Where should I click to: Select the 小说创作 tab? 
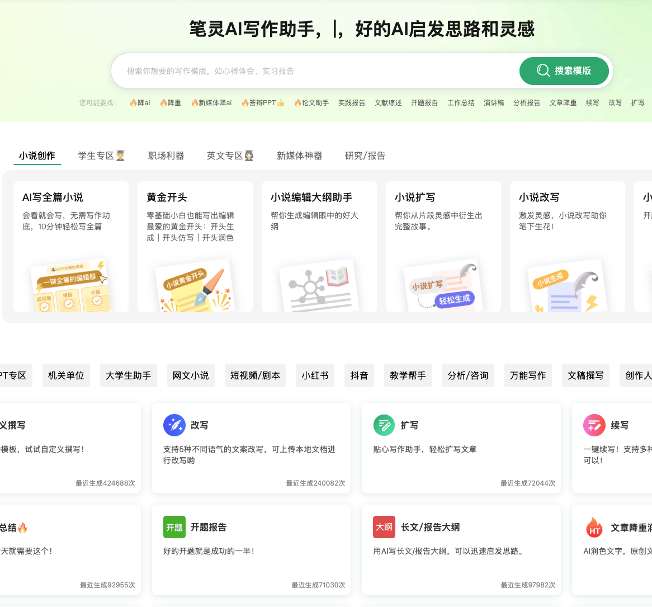click(x=37, y=156)
